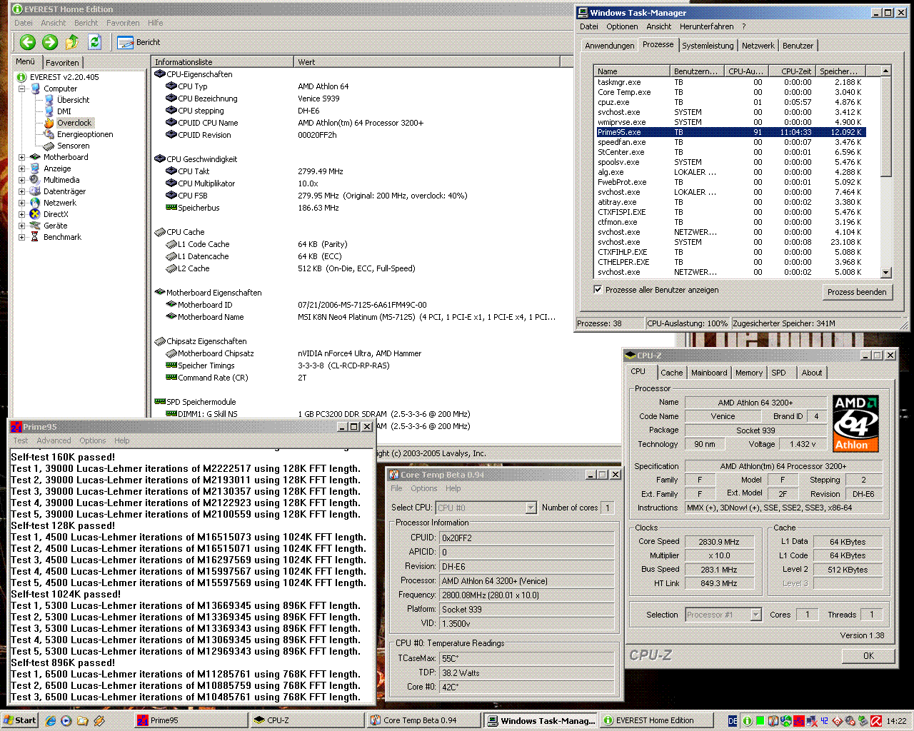Expand the Multimedia tree node
The width and height of the screenshot is (914, 731).
point(21,180)
